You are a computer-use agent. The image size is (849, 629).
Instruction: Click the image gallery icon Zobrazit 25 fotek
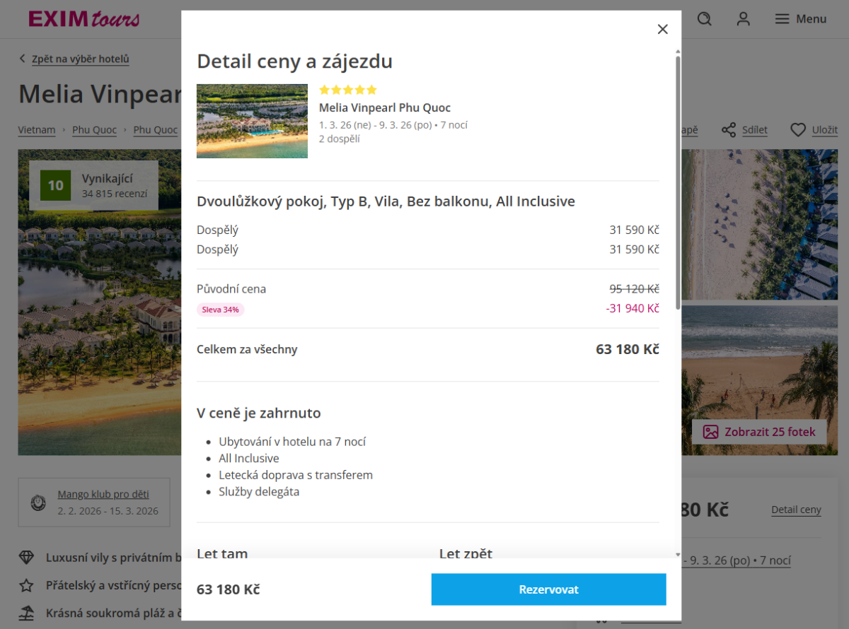point(710,432)
